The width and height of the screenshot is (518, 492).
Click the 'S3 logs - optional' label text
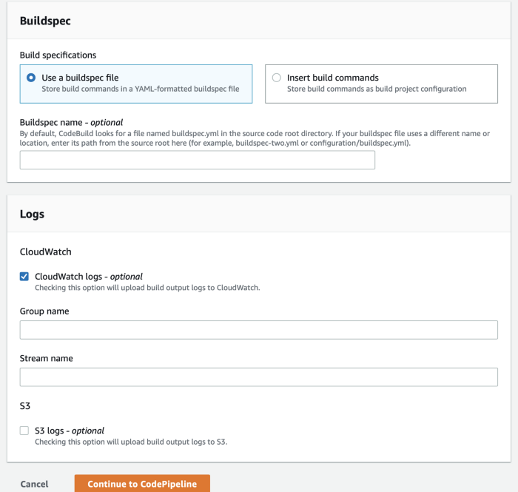(70, 431)
